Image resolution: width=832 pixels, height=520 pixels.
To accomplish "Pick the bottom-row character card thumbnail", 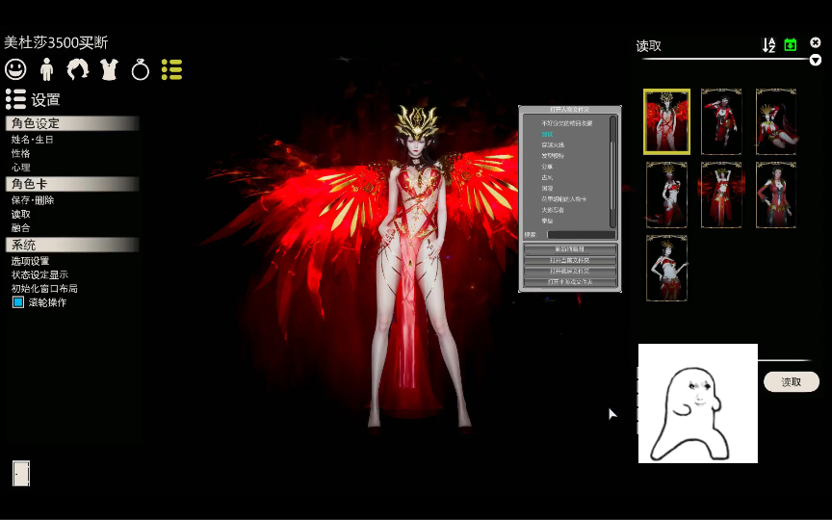I will click(666, 268).
